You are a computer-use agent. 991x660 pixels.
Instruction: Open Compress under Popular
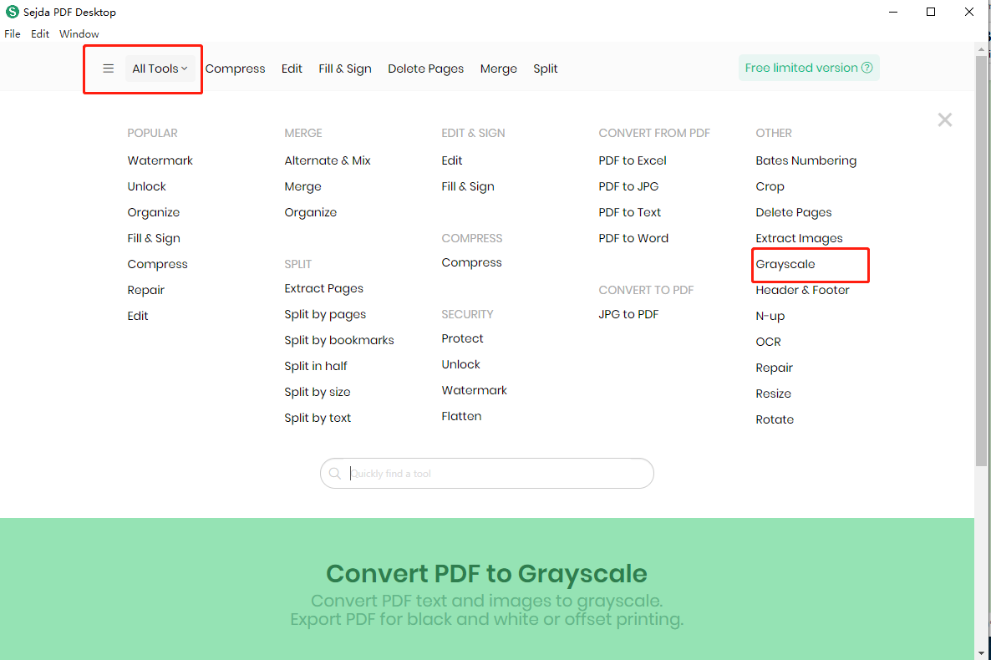[157, 264]
